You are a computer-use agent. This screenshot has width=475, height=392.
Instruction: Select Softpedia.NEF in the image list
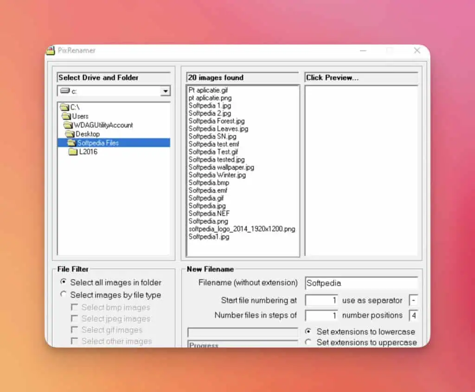[209, 214]
